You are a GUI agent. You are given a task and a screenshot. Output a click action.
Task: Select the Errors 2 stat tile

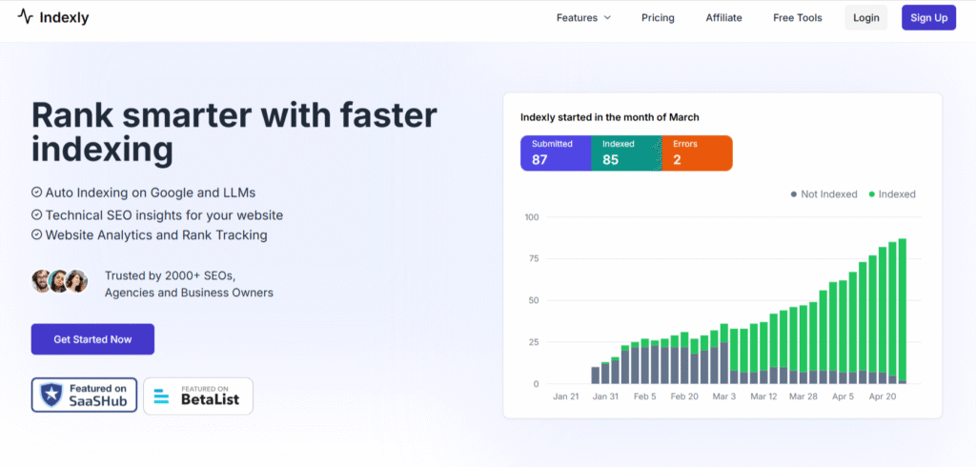pos(697,152)
